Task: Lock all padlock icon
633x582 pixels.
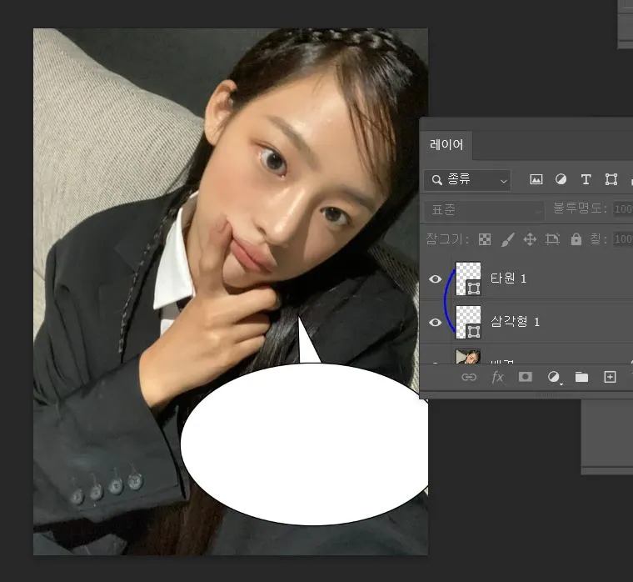Action: pyautogui.click(x=576, y=239)
